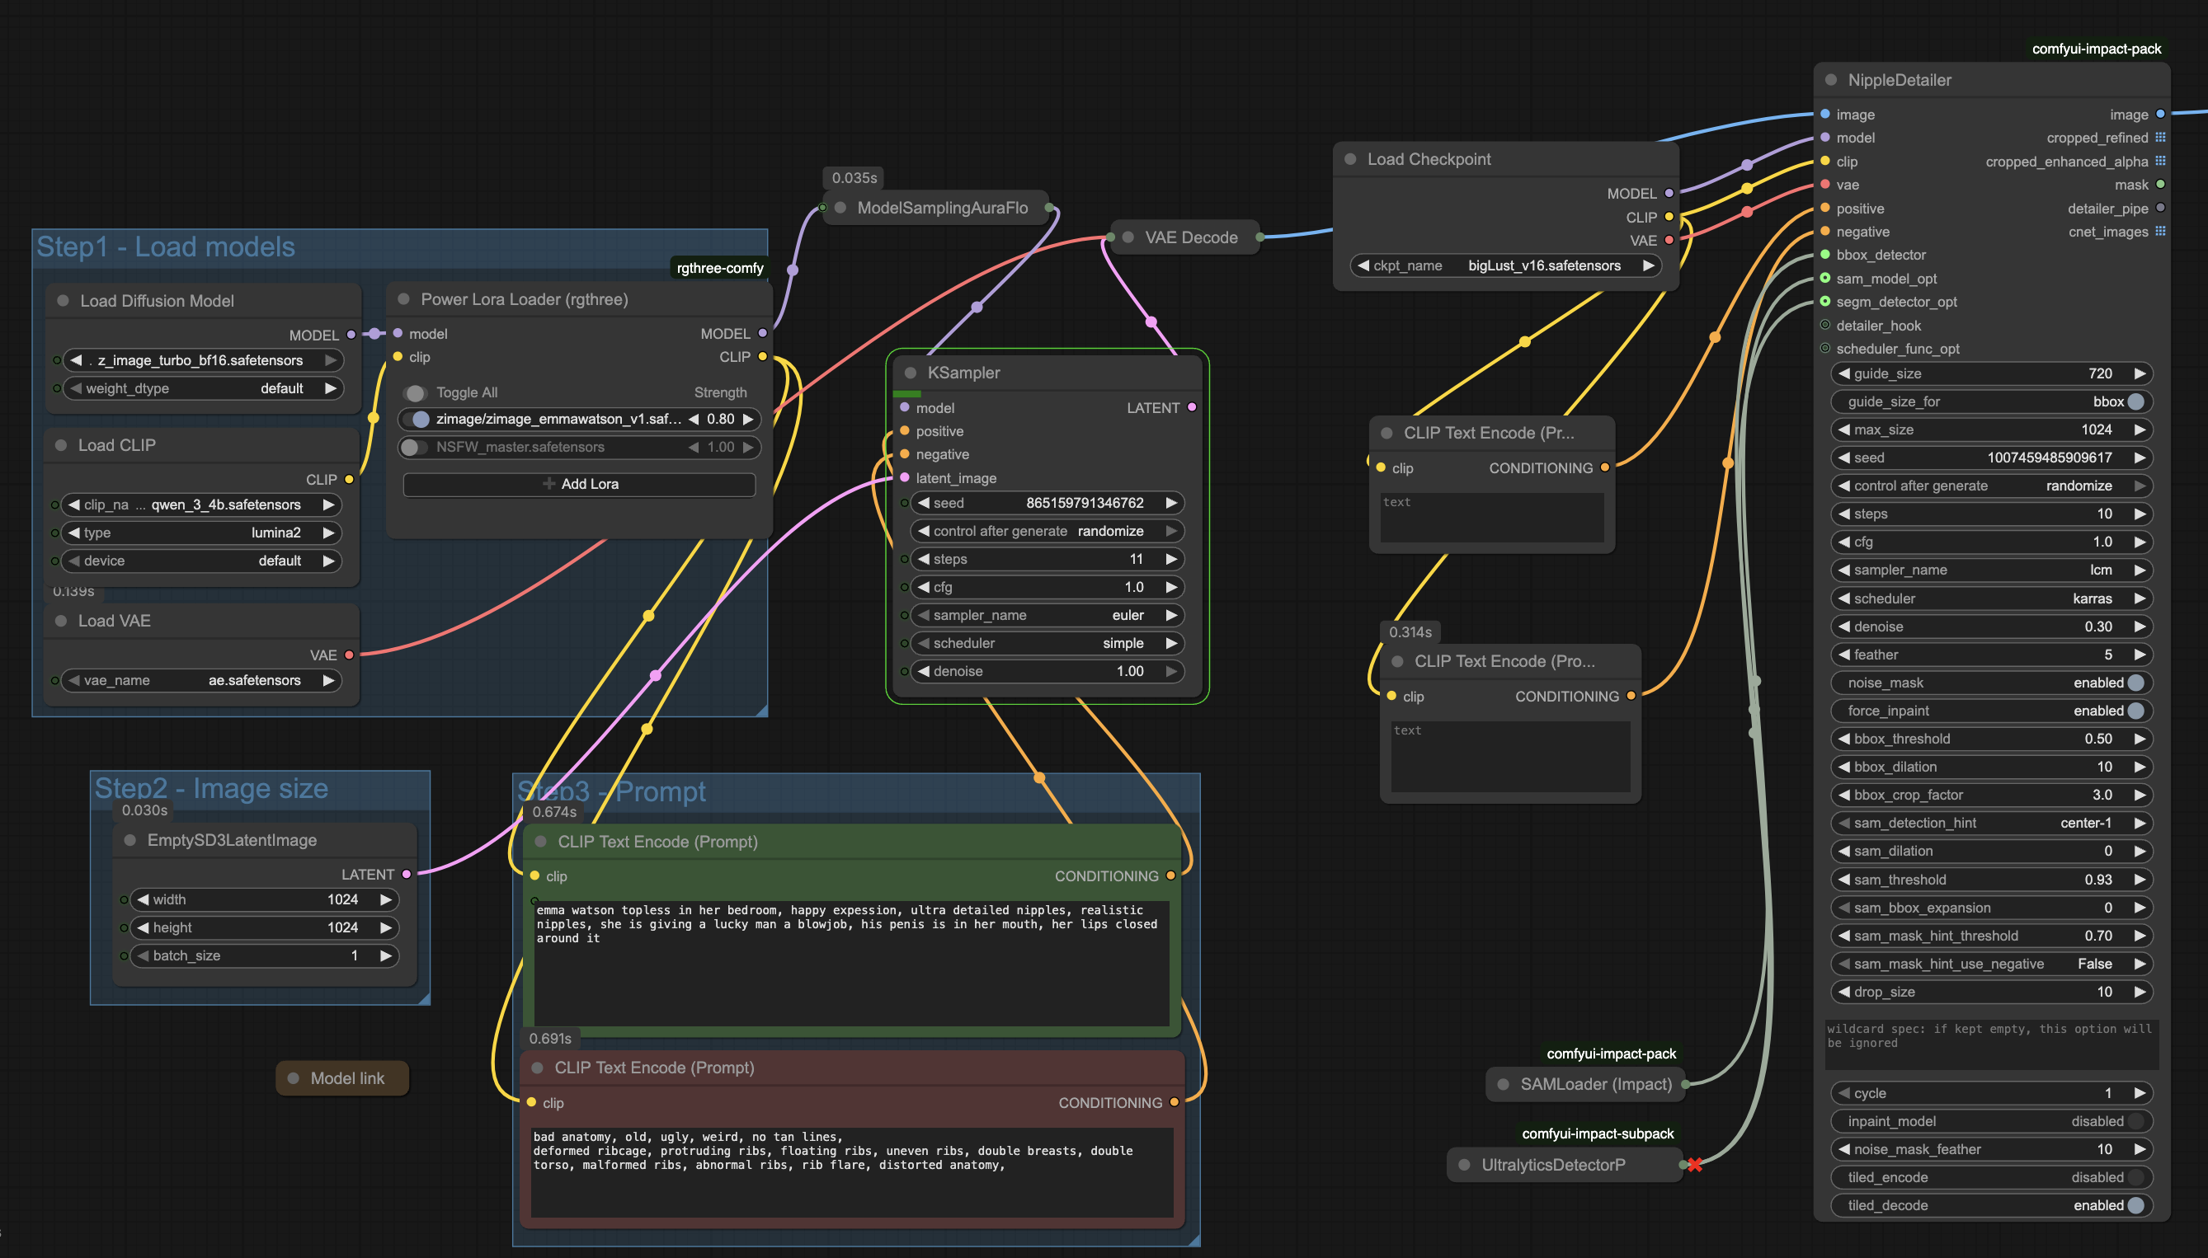The width and height of the screenshot is (2208, 1258).
Task: Disable the noise_mask toggle
Action: tap(2136, 683)
